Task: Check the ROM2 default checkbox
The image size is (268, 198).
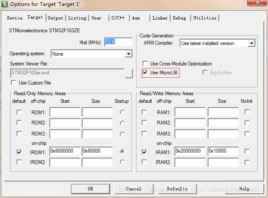Action: pyautogui.click(x=19, y=122)
